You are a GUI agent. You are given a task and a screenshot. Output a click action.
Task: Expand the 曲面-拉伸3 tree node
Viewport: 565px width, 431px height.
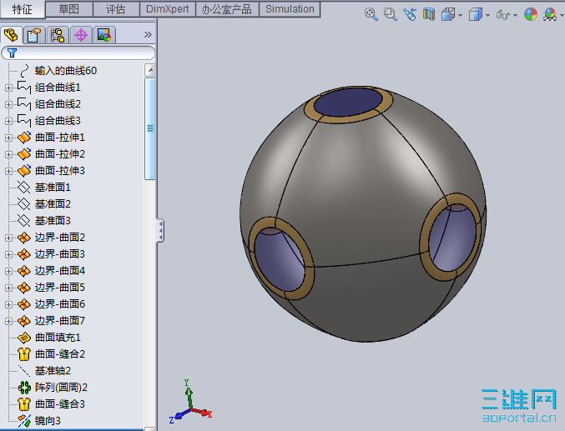[x=8, y=171]
